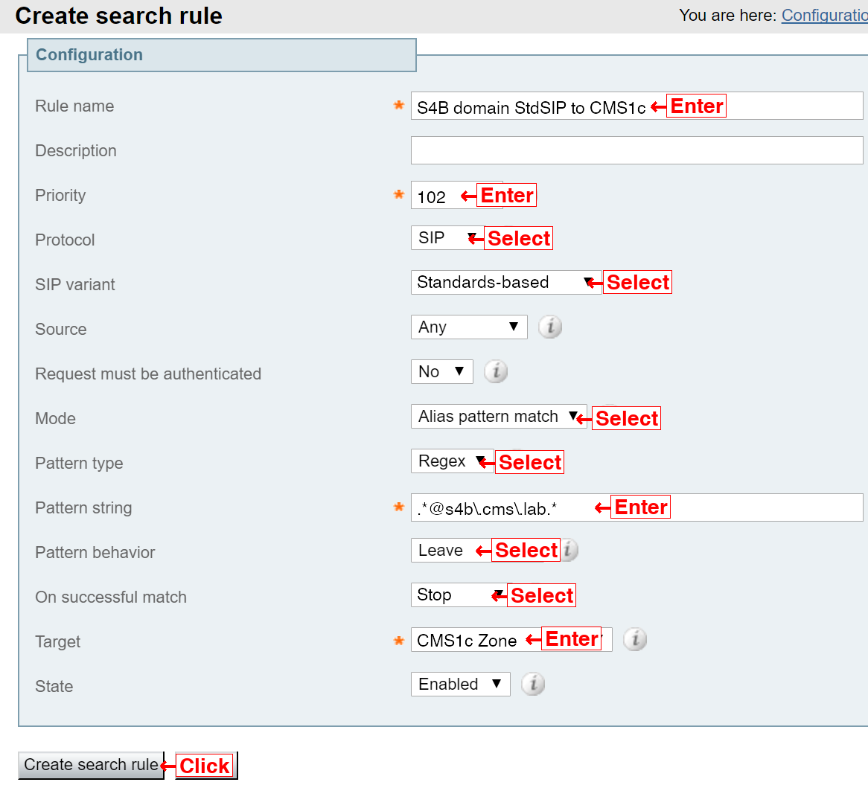Click the You are here breadcrumb text
Image resolution: width=868 pixels, height=785 pixels.
728,16
